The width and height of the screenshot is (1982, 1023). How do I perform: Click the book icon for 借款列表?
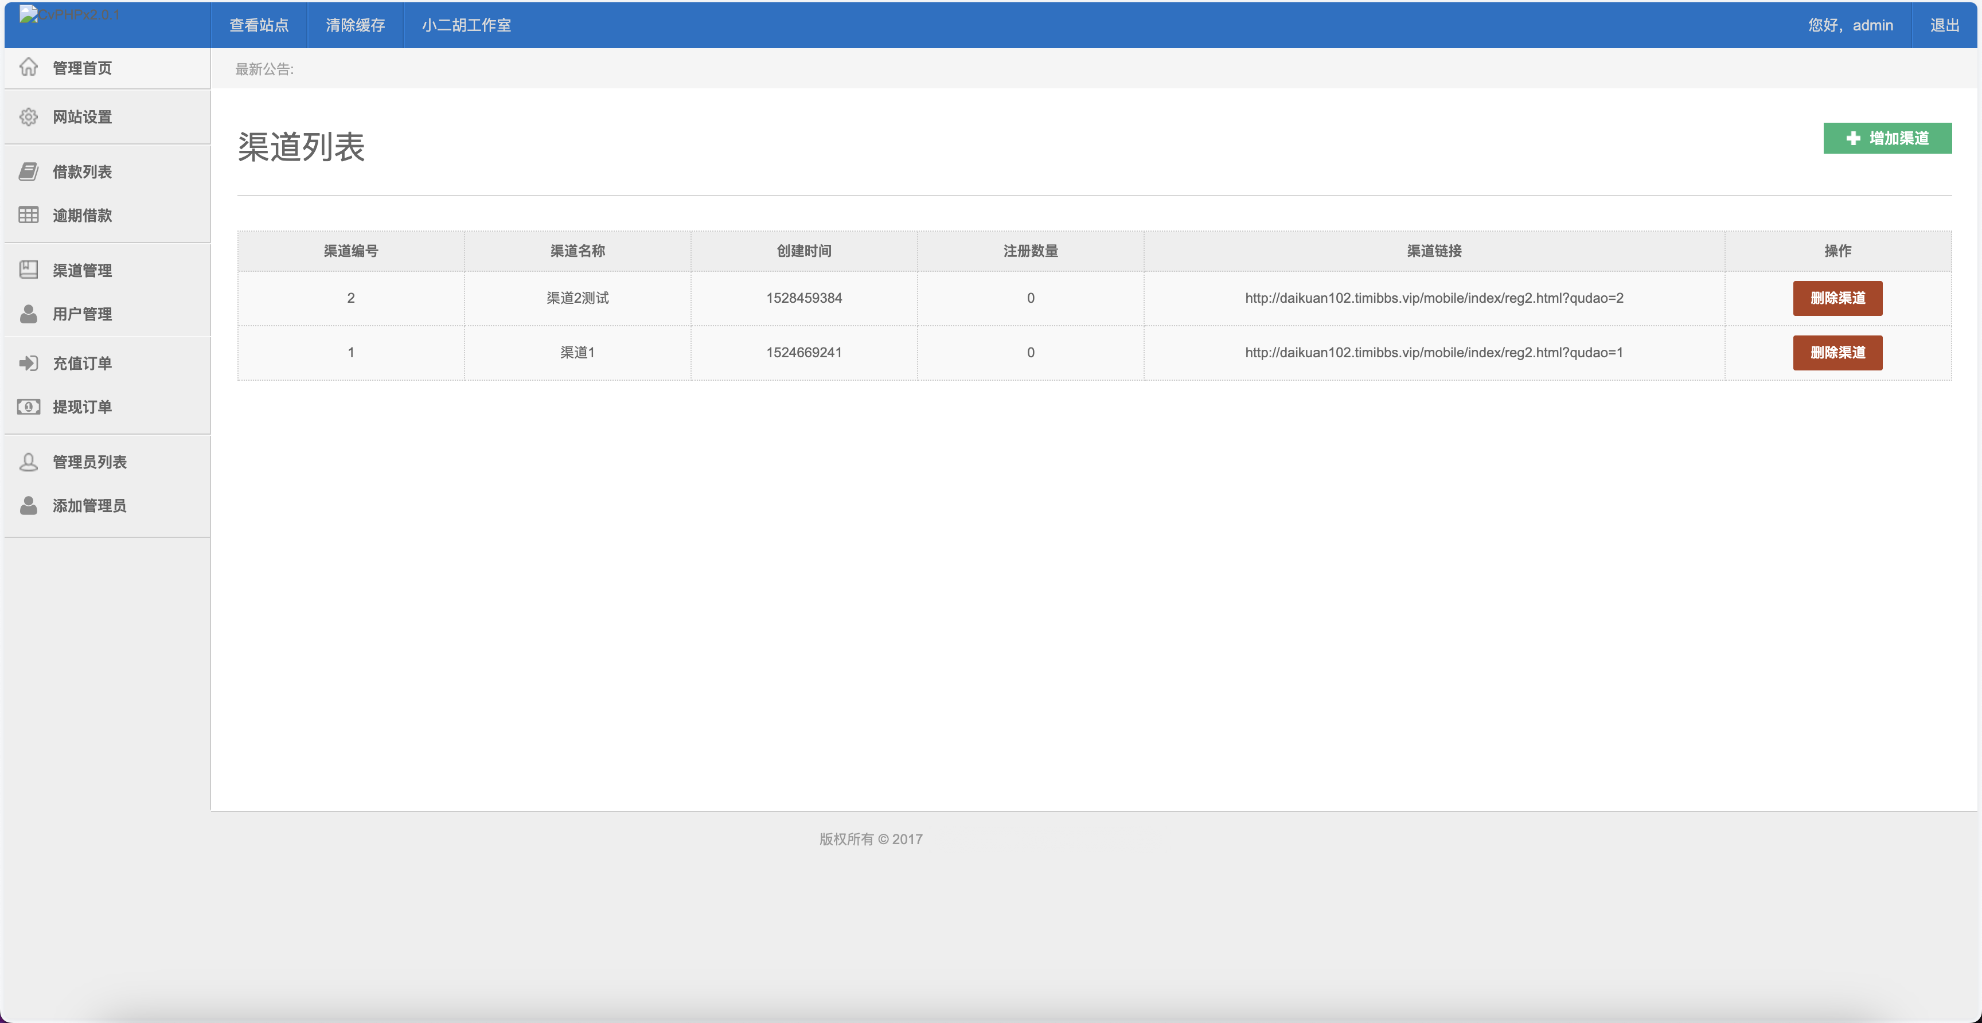pyautogui.click(x=29, y=171)
